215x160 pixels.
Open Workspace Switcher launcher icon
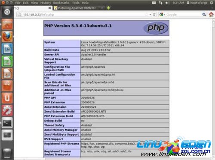[7, 135]
